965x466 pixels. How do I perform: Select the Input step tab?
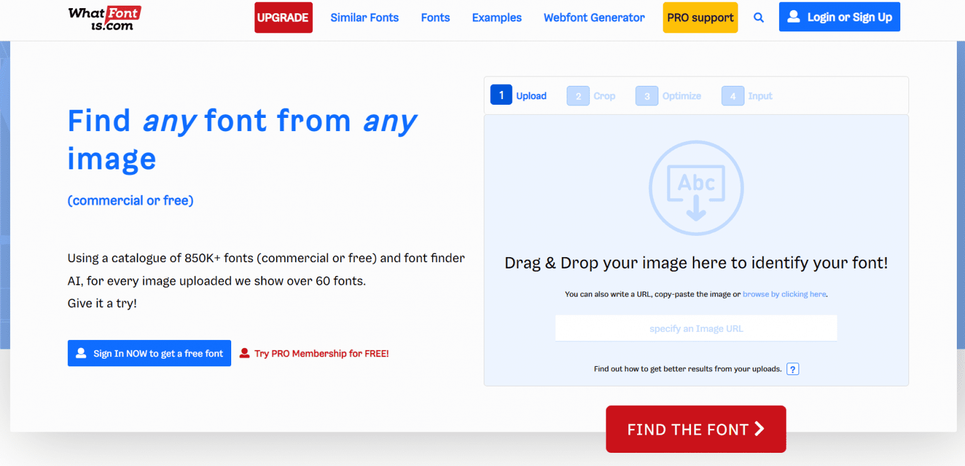point(747,95)
